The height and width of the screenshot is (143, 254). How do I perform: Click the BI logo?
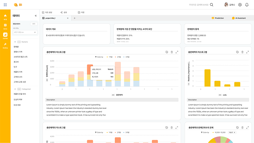click(x=18, y=5)
